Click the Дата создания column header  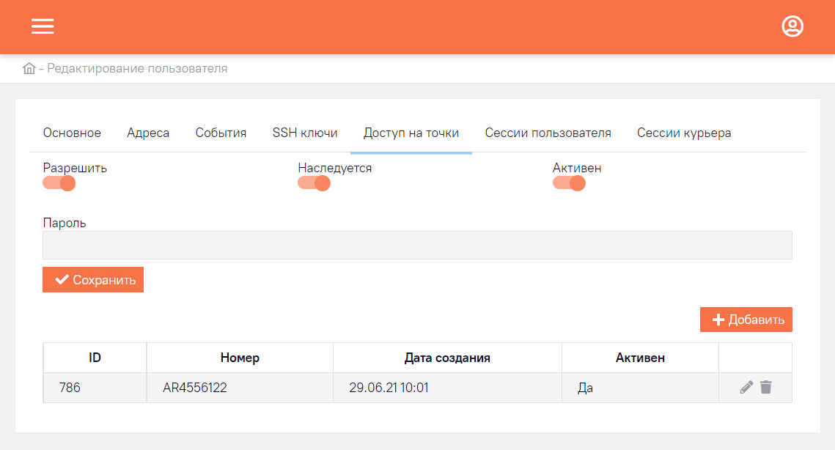(447, 358)
